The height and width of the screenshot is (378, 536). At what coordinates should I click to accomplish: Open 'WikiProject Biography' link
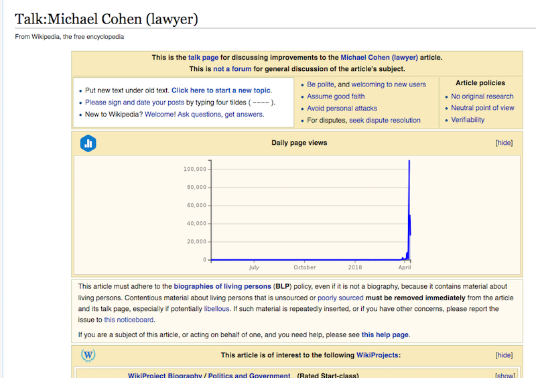[x=165, y=375]
